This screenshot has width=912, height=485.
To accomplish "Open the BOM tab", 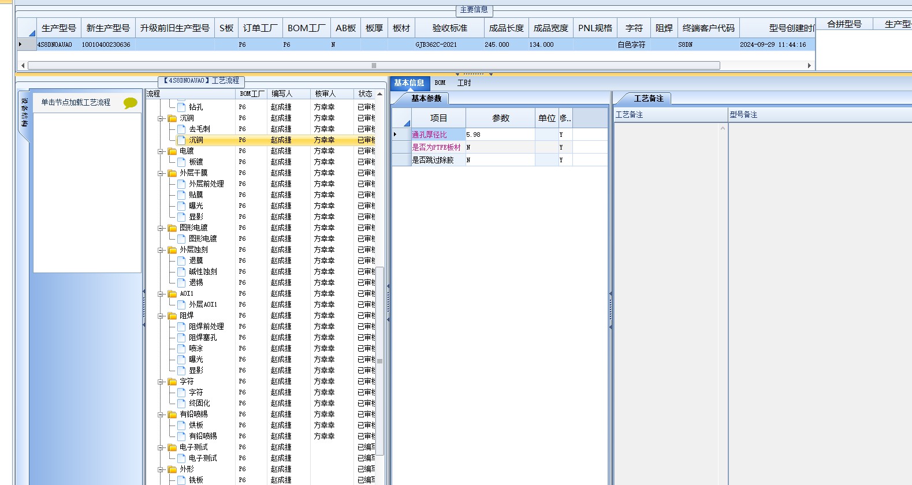I will click(440, 83).
